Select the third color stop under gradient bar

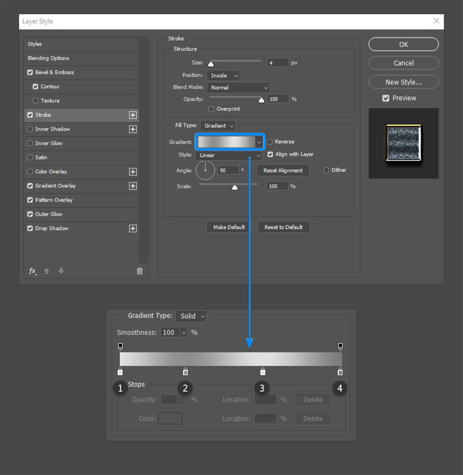(262, 371)
